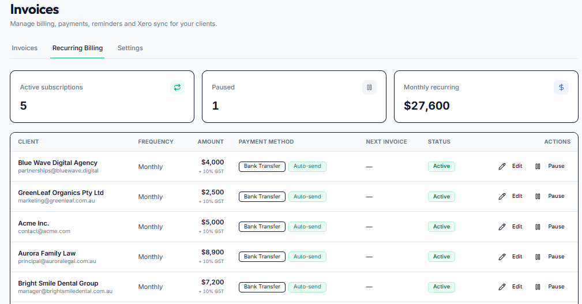Click the pause icon for Aurora Family Law
This screenshot has height=304, width=582.
538,257
